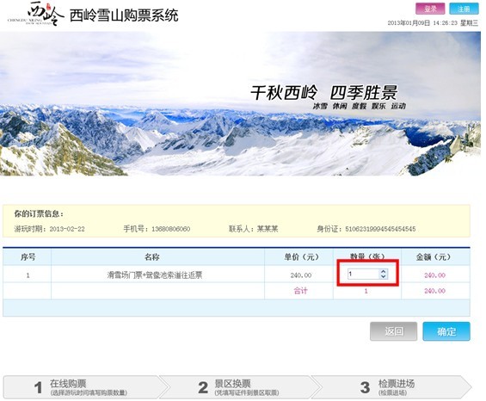This screenshot has height=401, width=486.
Task: Select the 滑雪场门票 ticket name cell
Action: [x=155, y=275]
